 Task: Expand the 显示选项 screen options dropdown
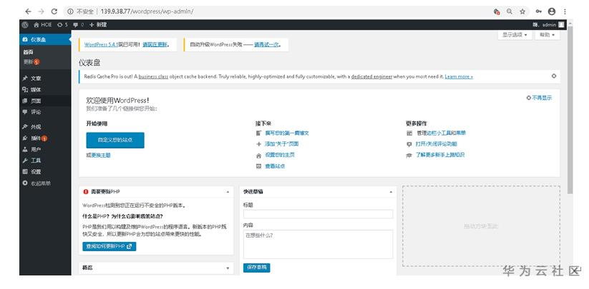515,34
